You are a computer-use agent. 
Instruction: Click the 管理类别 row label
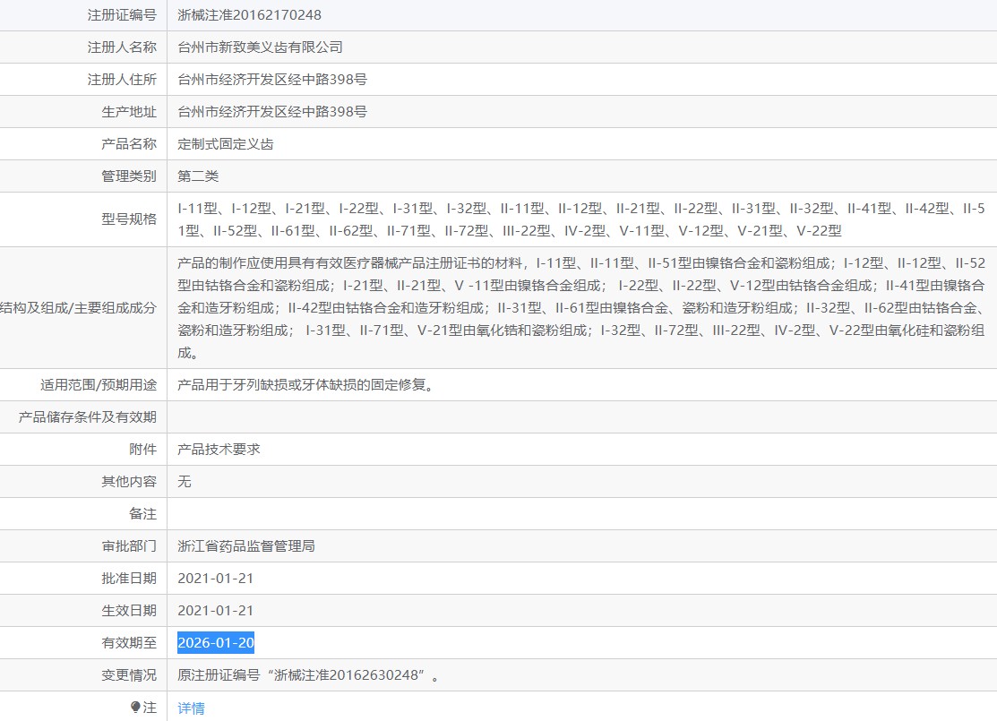(x=129, y=176)
